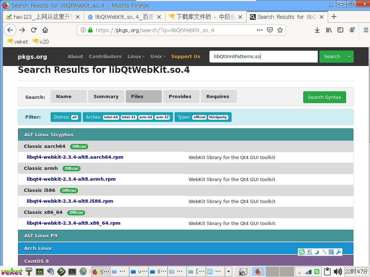Close the libQtWebKit.so.4 Baidu tab

[159, 17]
